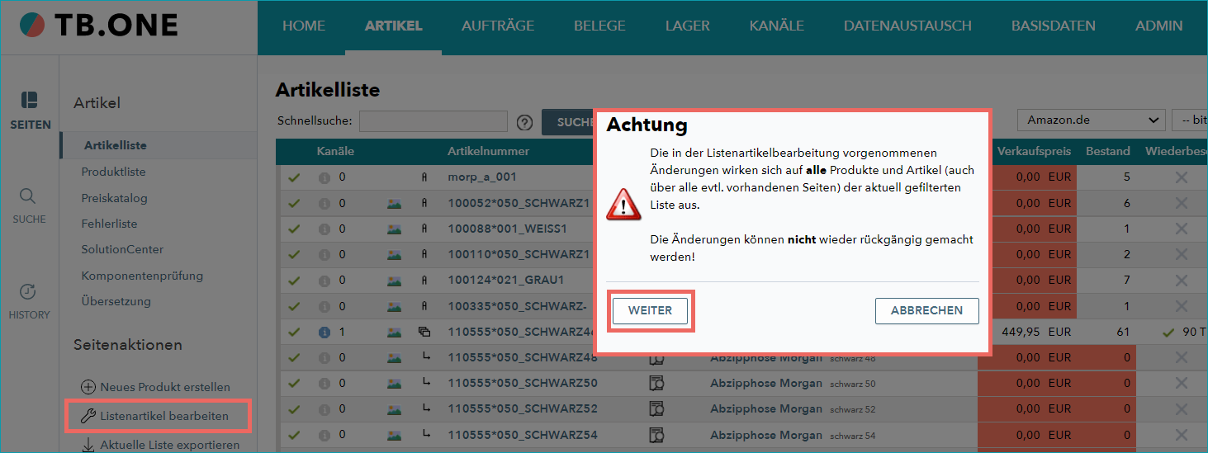Sort by the Artikelnummer column header
This screenshot has height=453, width=1208.
click(489, 151)
